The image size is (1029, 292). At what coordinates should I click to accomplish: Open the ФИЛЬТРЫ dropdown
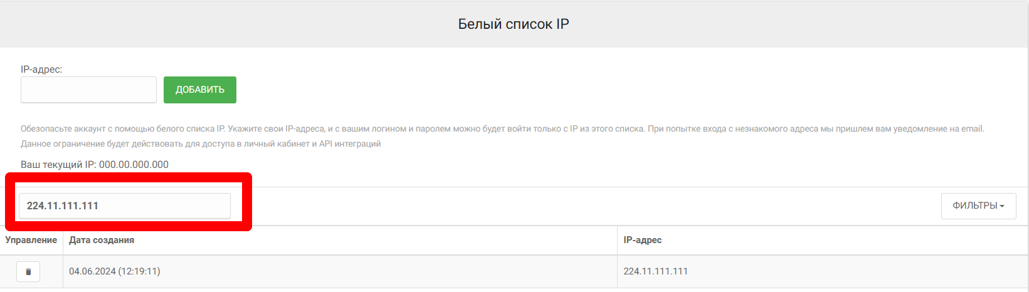[974, 206]
